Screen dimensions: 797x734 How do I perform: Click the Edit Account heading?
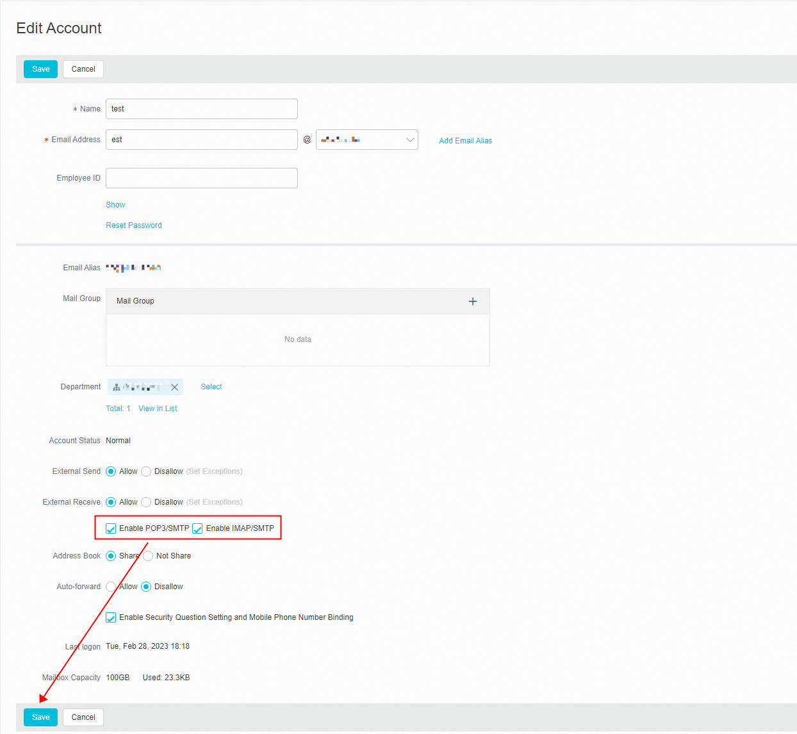(59, 28)
